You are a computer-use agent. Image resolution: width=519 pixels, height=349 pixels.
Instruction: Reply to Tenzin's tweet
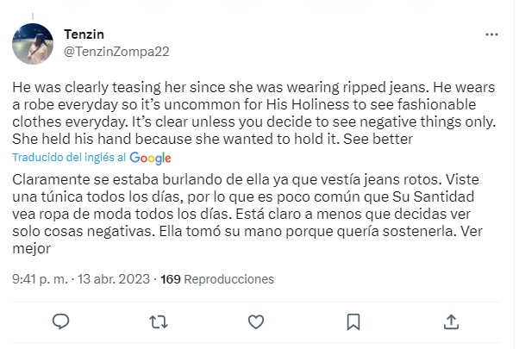pyautogui.click(x=60, y=321)
